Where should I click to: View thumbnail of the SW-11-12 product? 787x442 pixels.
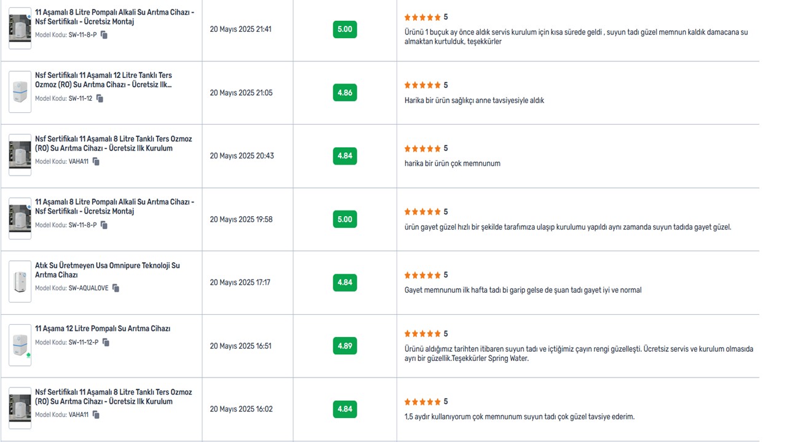[x=20, y=91]
